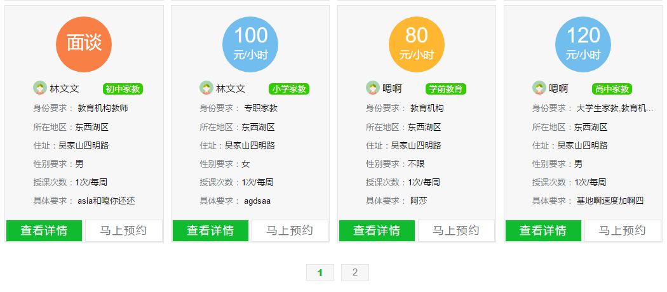This screenshot has height=292, width=667.
Task: Select the 高中家教 category tag
Action: click(x=612, y=89)
